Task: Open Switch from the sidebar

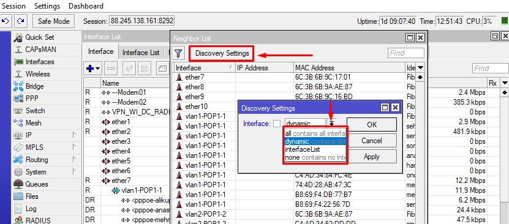Action: point(35,111)
